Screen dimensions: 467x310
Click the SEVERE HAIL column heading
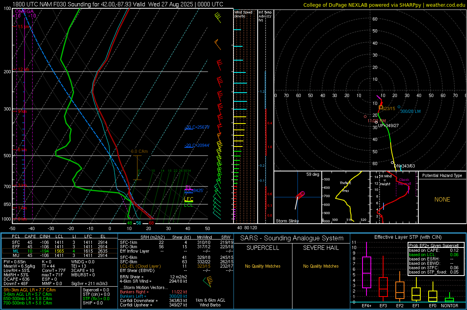point(321,248)
